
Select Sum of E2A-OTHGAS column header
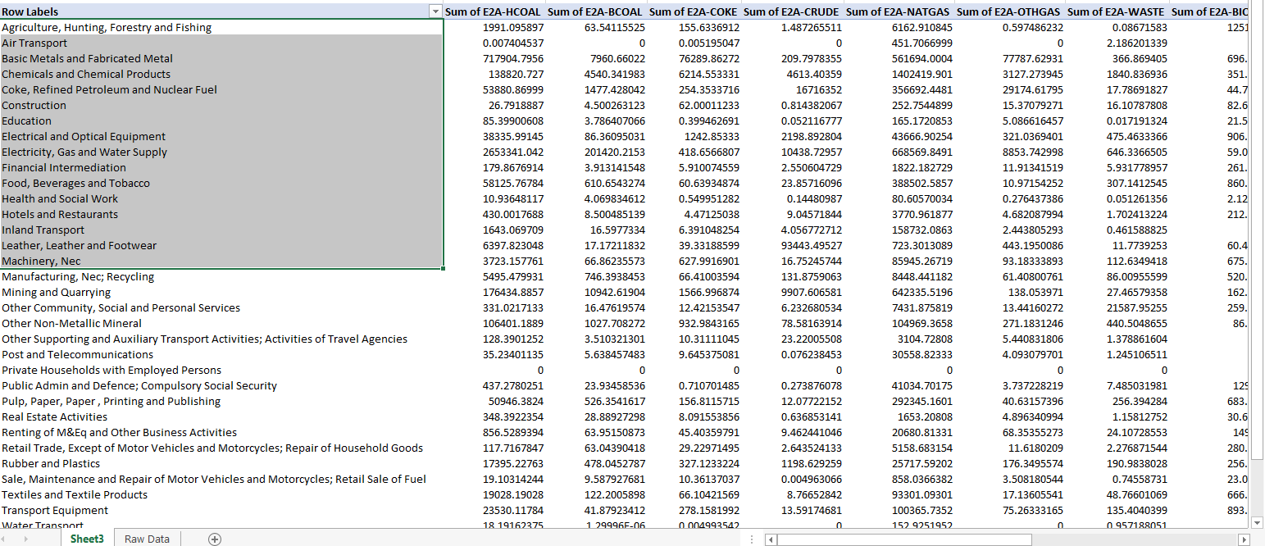click(1009, 12)
